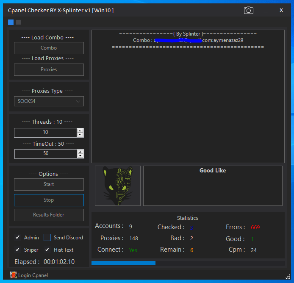Open the Proxies Type SOCKS4 dropdown
The image size is (294, 283).
point(49,101)
